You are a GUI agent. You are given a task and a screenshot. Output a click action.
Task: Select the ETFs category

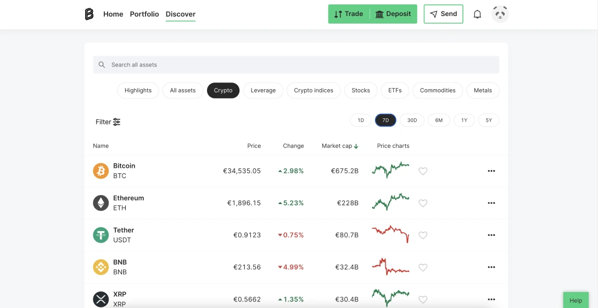pos(395,91)
